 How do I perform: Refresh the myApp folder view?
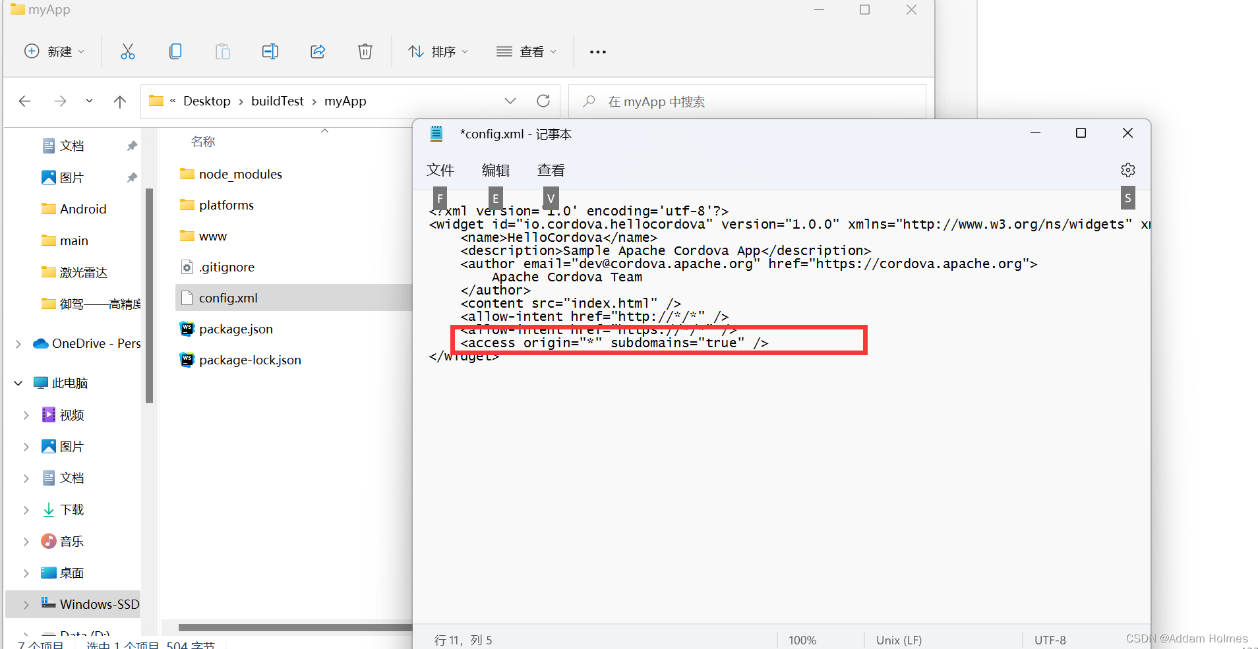pyautogui.click(x=543, y=101)
